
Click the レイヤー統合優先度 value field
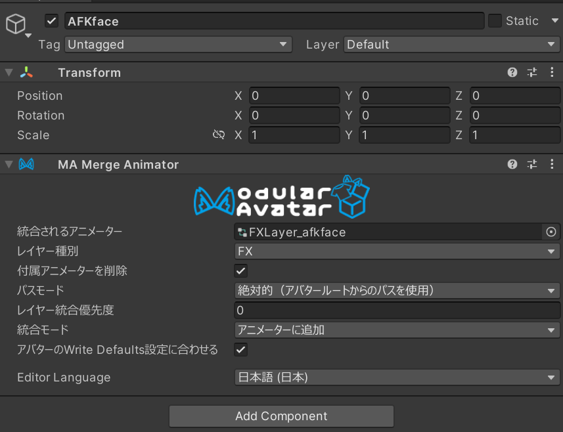(397, 311)
